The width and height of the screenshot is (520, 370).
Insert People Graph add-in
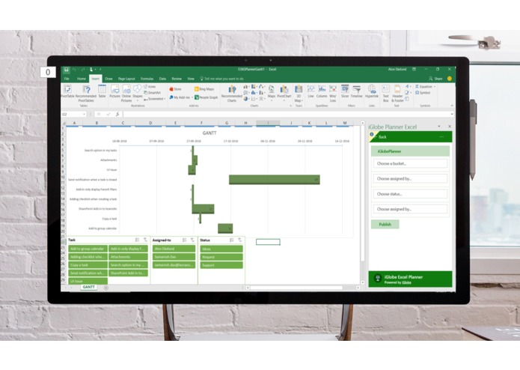click(207, 97)
